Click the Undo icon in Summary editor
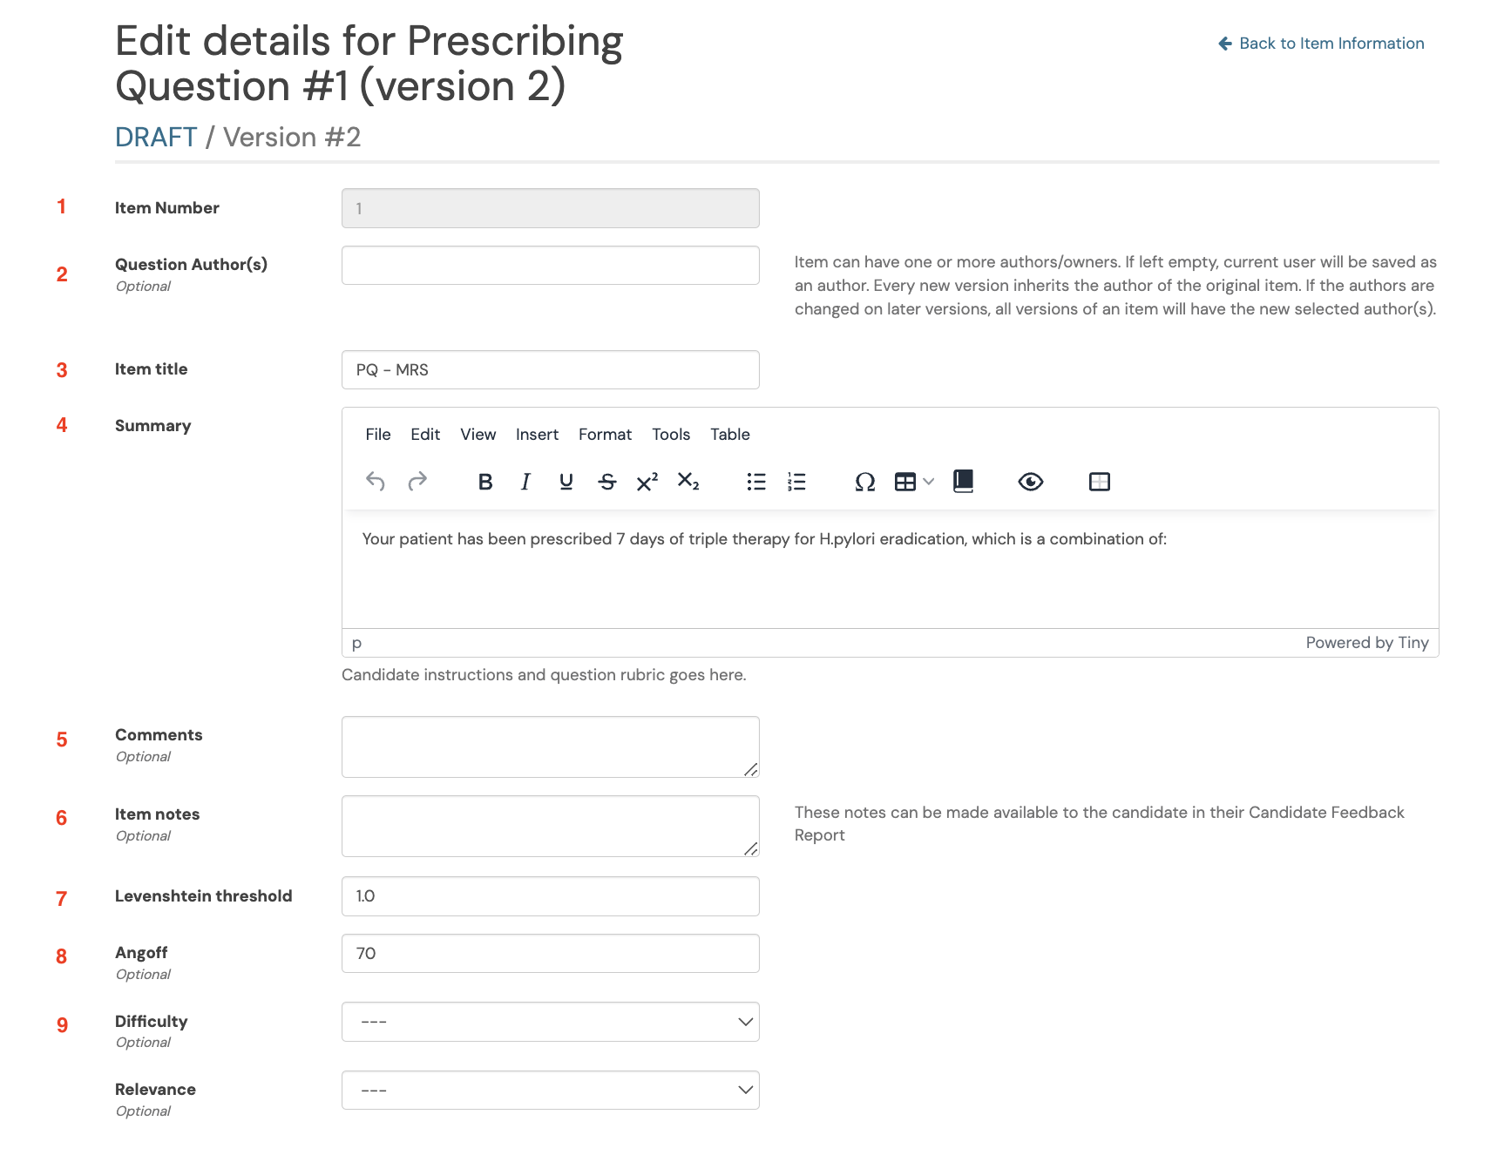Viewport: 1504px width, 1155px height. [376, 482]
